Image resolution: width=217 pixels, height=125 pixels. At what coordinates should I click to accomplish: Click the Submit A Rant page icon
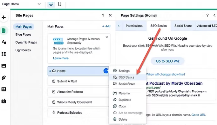coord(54,81)
